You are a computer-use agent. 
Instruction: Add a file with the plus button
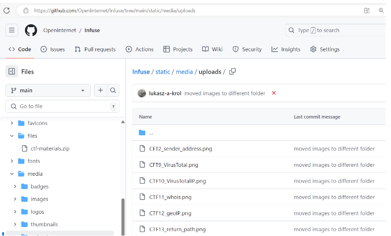(x=100, y=90)
